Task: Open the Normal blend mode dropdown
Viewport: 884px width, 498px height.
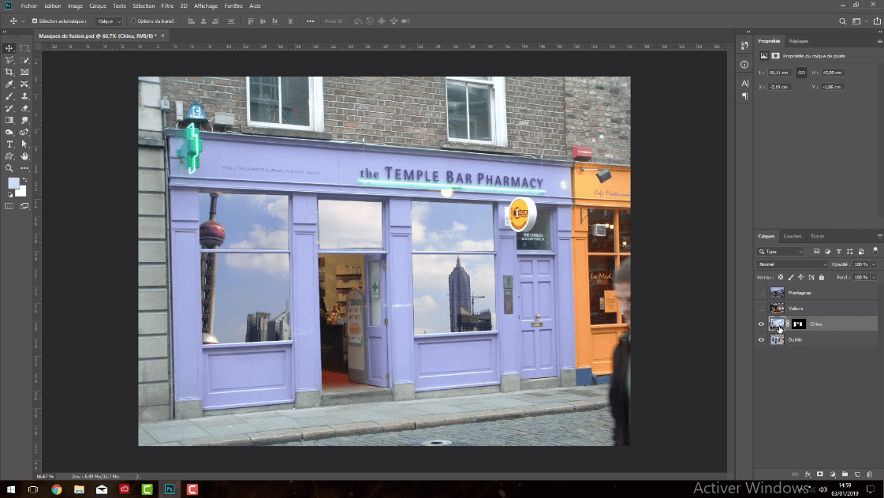Action: tap(792, 264)
